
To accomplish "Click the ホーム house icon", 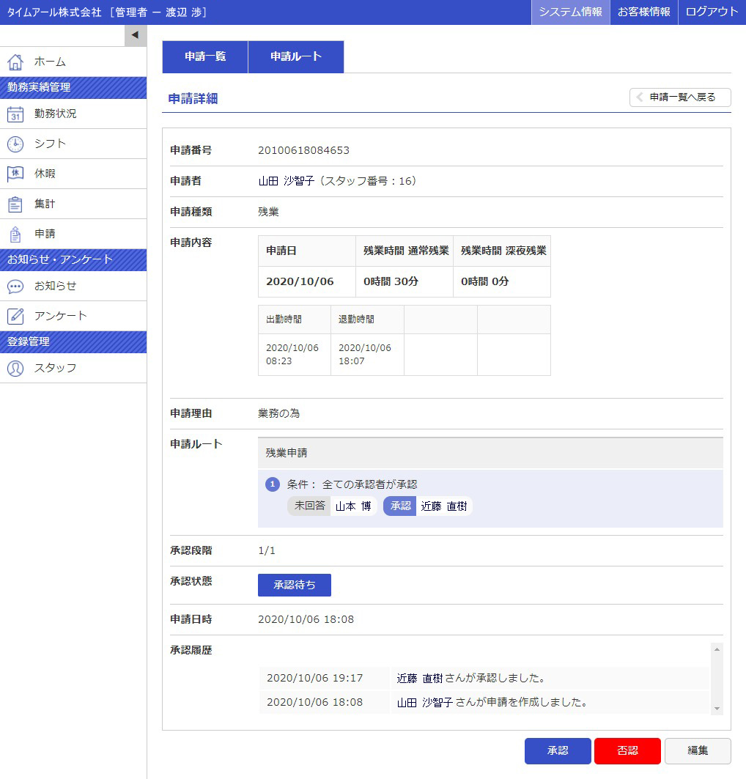I will coord(15,62).
